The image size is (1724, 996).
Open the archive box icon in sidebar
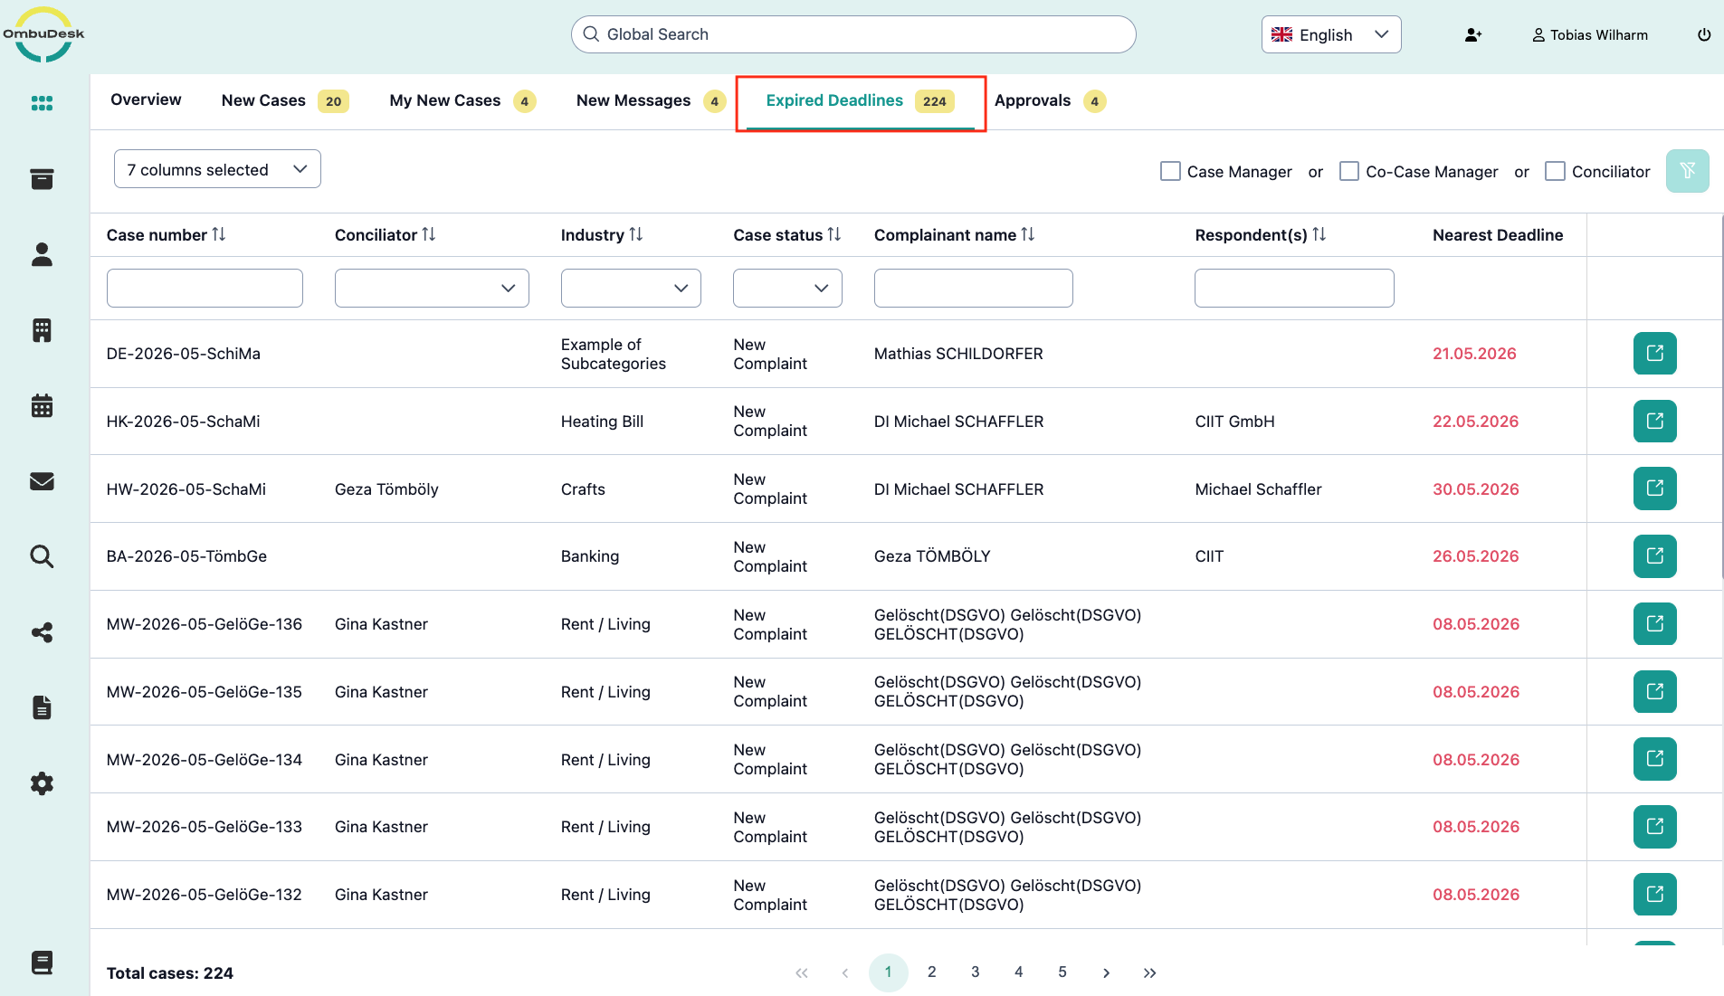click(42, 179)
